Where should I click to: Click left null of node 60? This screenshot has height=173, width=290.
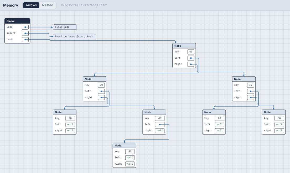pyautogui.click(x=220, y=125)
